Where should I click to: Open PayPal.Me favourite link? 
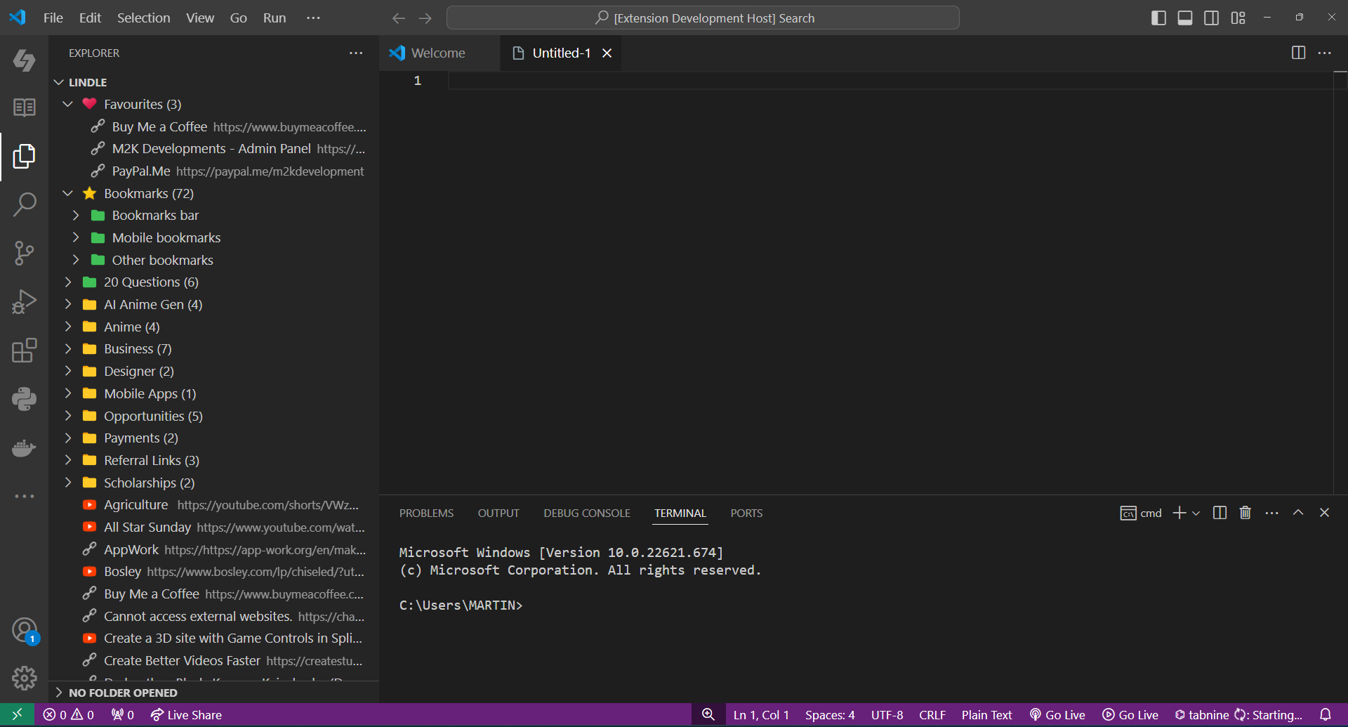(x=213, y=171)
